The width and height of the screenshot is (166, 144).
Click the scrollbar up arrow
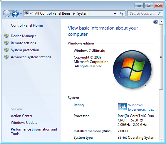161,22
